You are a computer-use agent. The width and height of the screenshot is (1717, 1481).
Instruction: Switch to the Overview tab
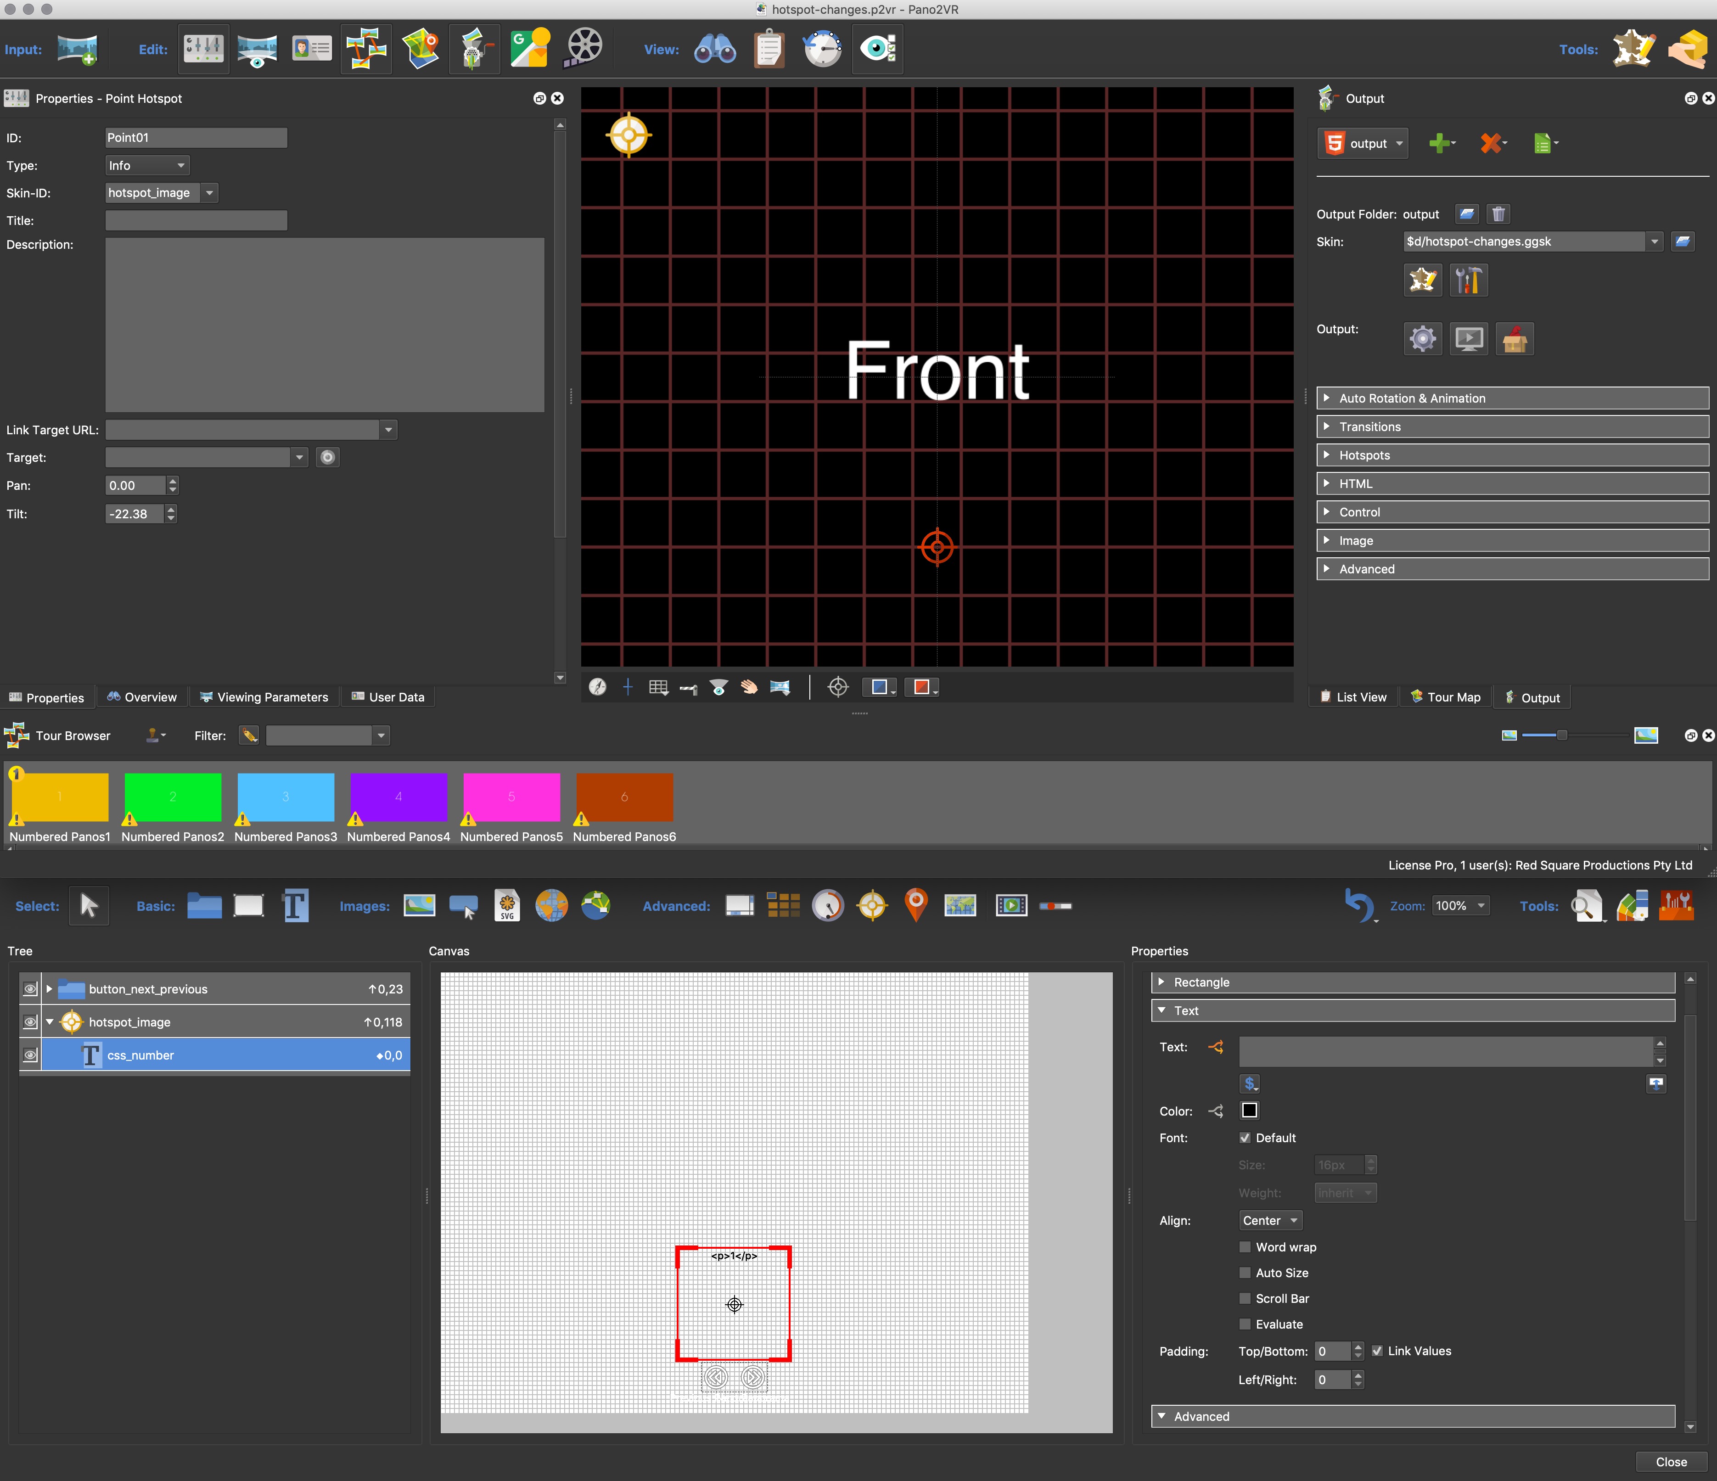click(142, 697)
